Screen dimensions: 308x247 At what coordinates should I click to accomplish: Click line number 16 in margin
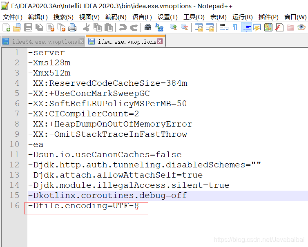14,206
